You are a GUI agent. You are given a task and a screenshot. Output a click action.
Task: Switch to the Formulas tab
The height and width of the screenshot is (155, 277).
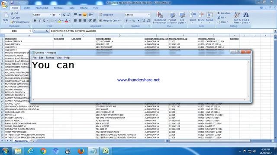59,8
